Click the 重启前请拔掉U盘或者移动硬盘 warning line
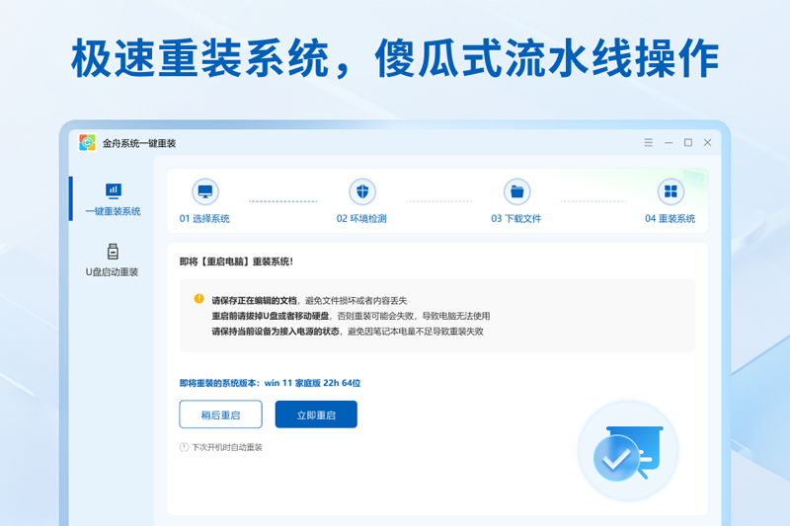Image resolution: width=790 pixels, height=526 pixels. click(351, 316)
